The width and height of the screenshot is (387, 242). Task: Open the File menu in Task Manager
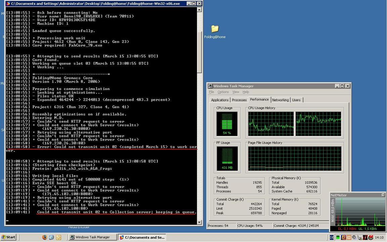pos(211,92)
